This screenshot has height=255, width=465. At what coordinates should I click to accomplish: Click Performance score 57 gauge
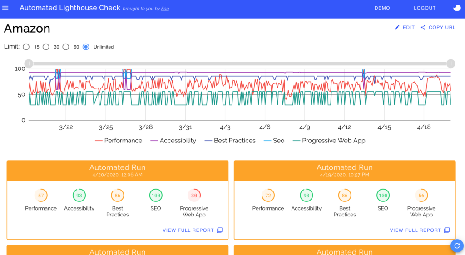point(41,196)
